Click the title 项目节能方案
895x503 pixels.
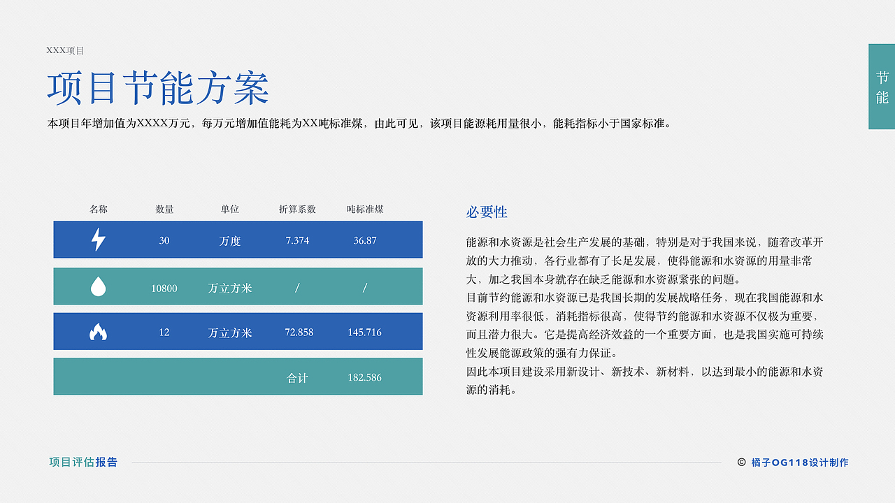(159, 89)
